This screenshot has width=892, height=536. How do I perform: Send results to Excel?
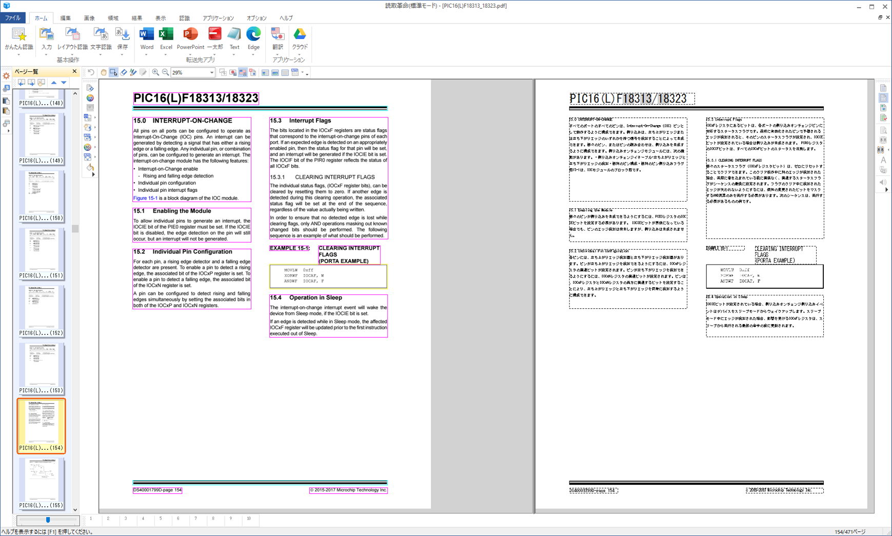click(166, 38)
